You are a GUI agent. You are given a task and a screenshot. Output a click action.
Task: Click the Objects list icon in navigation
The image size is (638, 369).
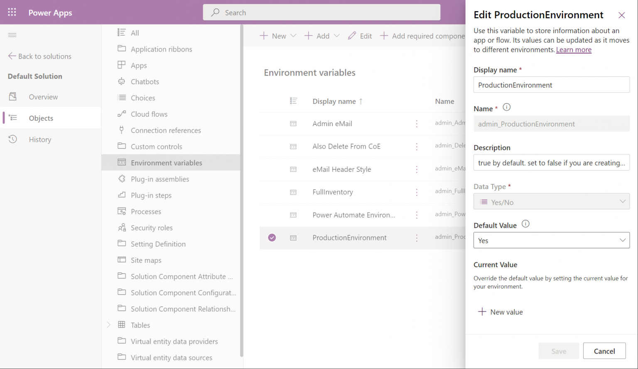click(13, 118)
